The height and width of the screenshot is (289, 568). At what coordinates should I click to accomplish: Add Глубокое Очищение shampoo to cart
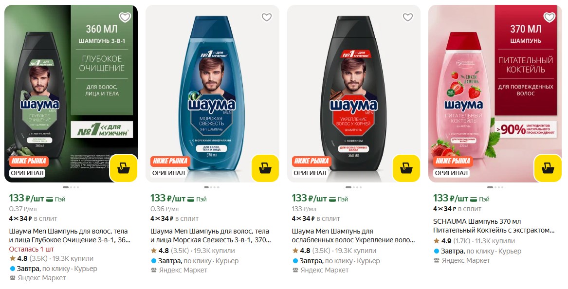(x=124, y=168)
